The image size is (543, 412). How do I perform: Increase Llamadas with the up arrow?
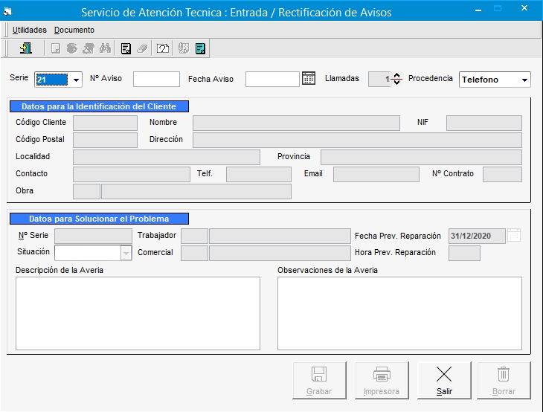pyautogui.click(x=397, y=75)
